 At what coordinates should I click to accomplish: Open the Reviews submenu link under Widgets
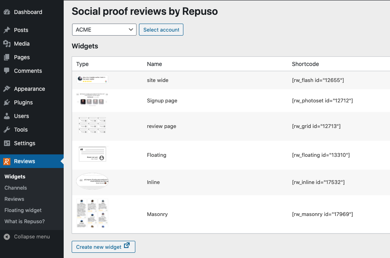tap(14, 199)
